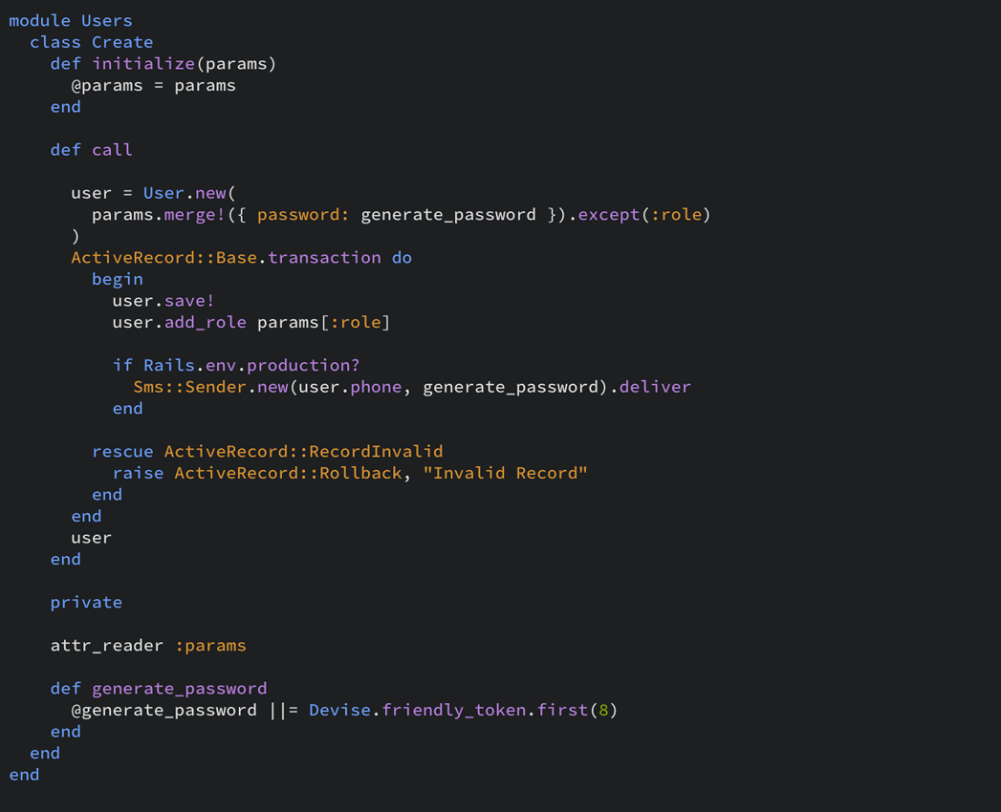Click the private keyword
Image resolution: width=1001 pixels, height=812 pixels.
click(86, 602)
